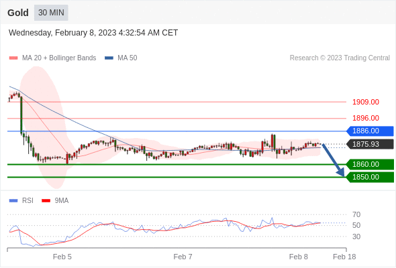The height and width of the screenshot is (268, 396).
Task: Click the 1909.00 resistance label
Action: pos(366,102)
